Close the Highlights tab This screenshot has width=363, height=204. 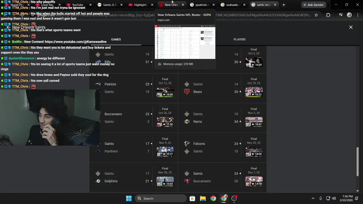(152, 5)
